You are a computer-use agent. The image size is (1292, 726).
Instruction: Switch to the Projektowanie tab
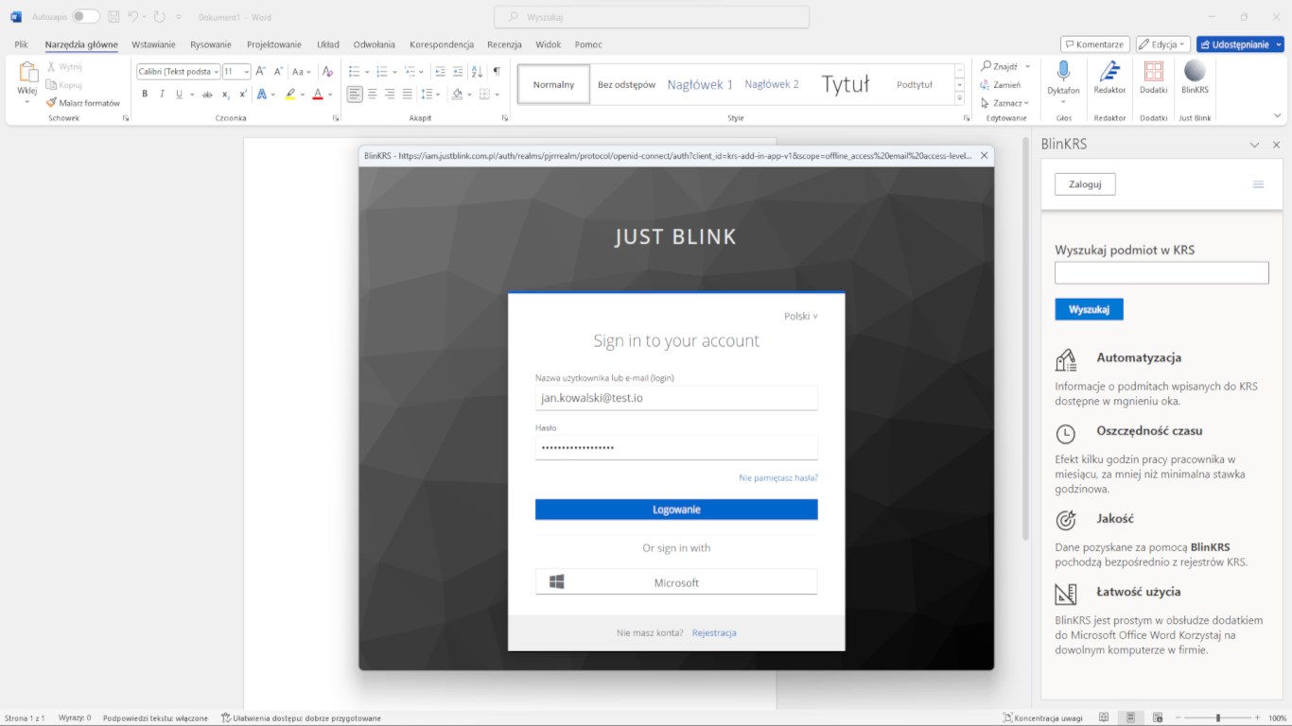pos(274,44)
